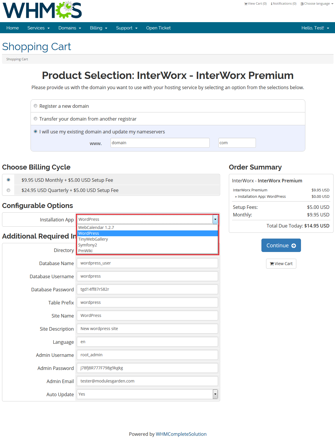
Task: Click the WHMCS logo
Action: [x=42, y=10]
